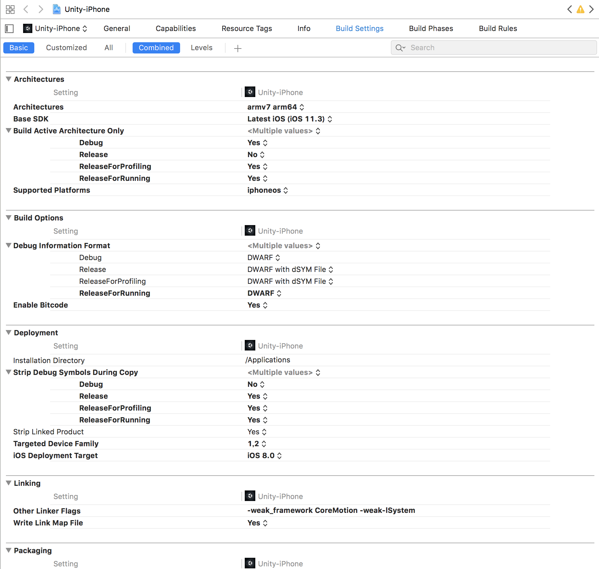Collapse the Architectures section
The width and height of the screenshot is (599, 569).
point(9,79)
